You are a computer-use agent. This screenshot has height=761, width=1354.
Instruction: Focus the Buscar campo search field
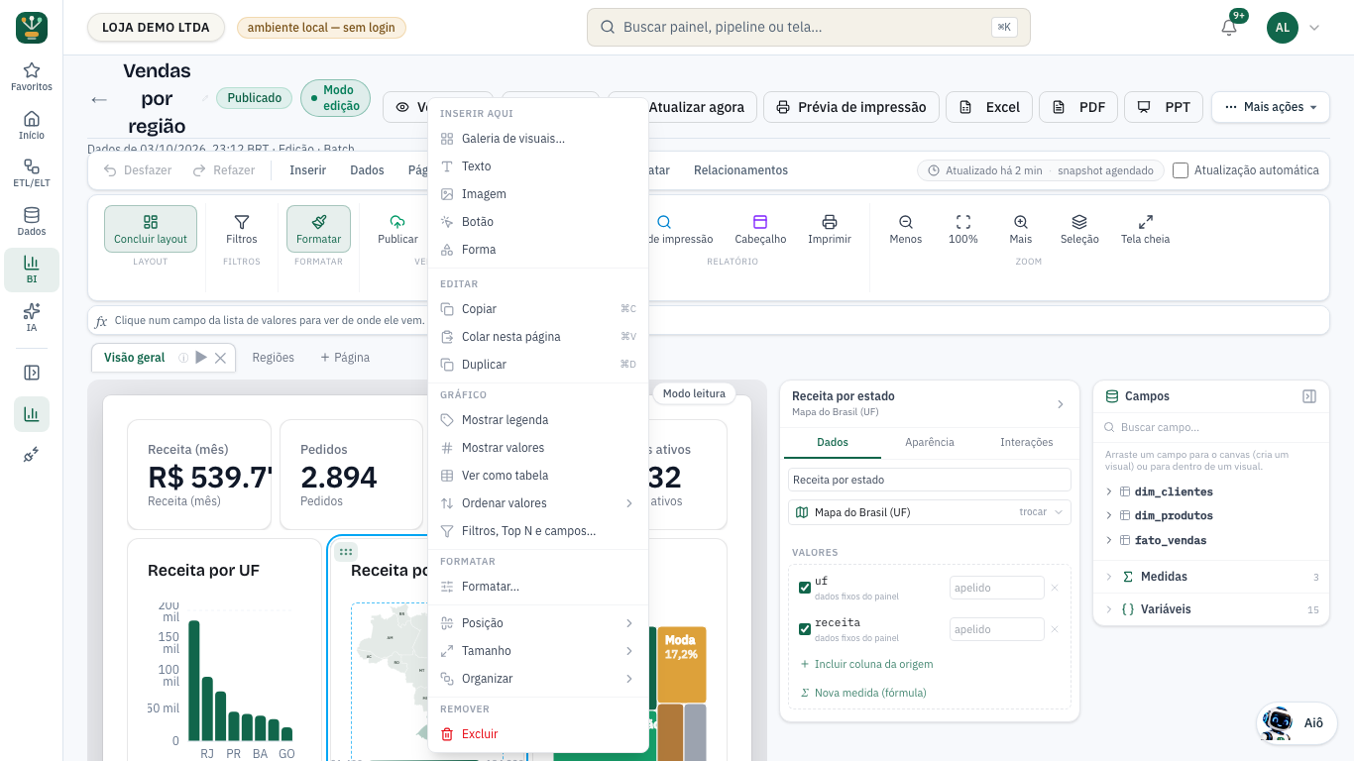point(1210,427)
